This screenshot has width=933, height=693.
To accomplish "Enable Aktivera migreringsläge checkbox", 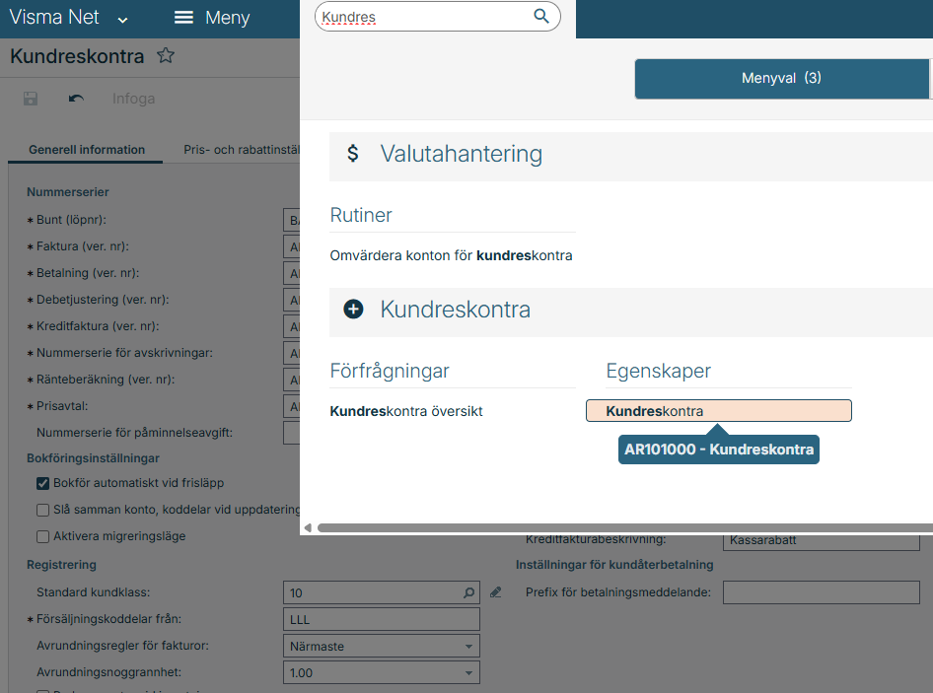I will click(42, 536).
